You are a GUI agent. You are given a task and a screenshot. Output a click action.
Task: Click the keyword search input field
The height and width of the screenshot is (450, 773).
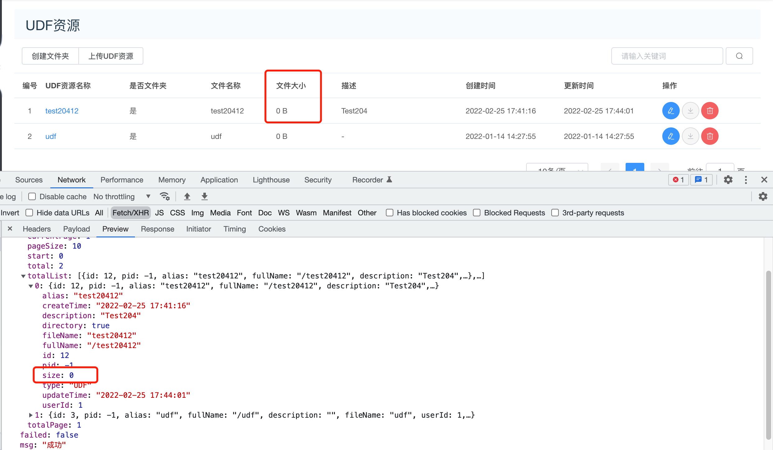pos(667,56)
